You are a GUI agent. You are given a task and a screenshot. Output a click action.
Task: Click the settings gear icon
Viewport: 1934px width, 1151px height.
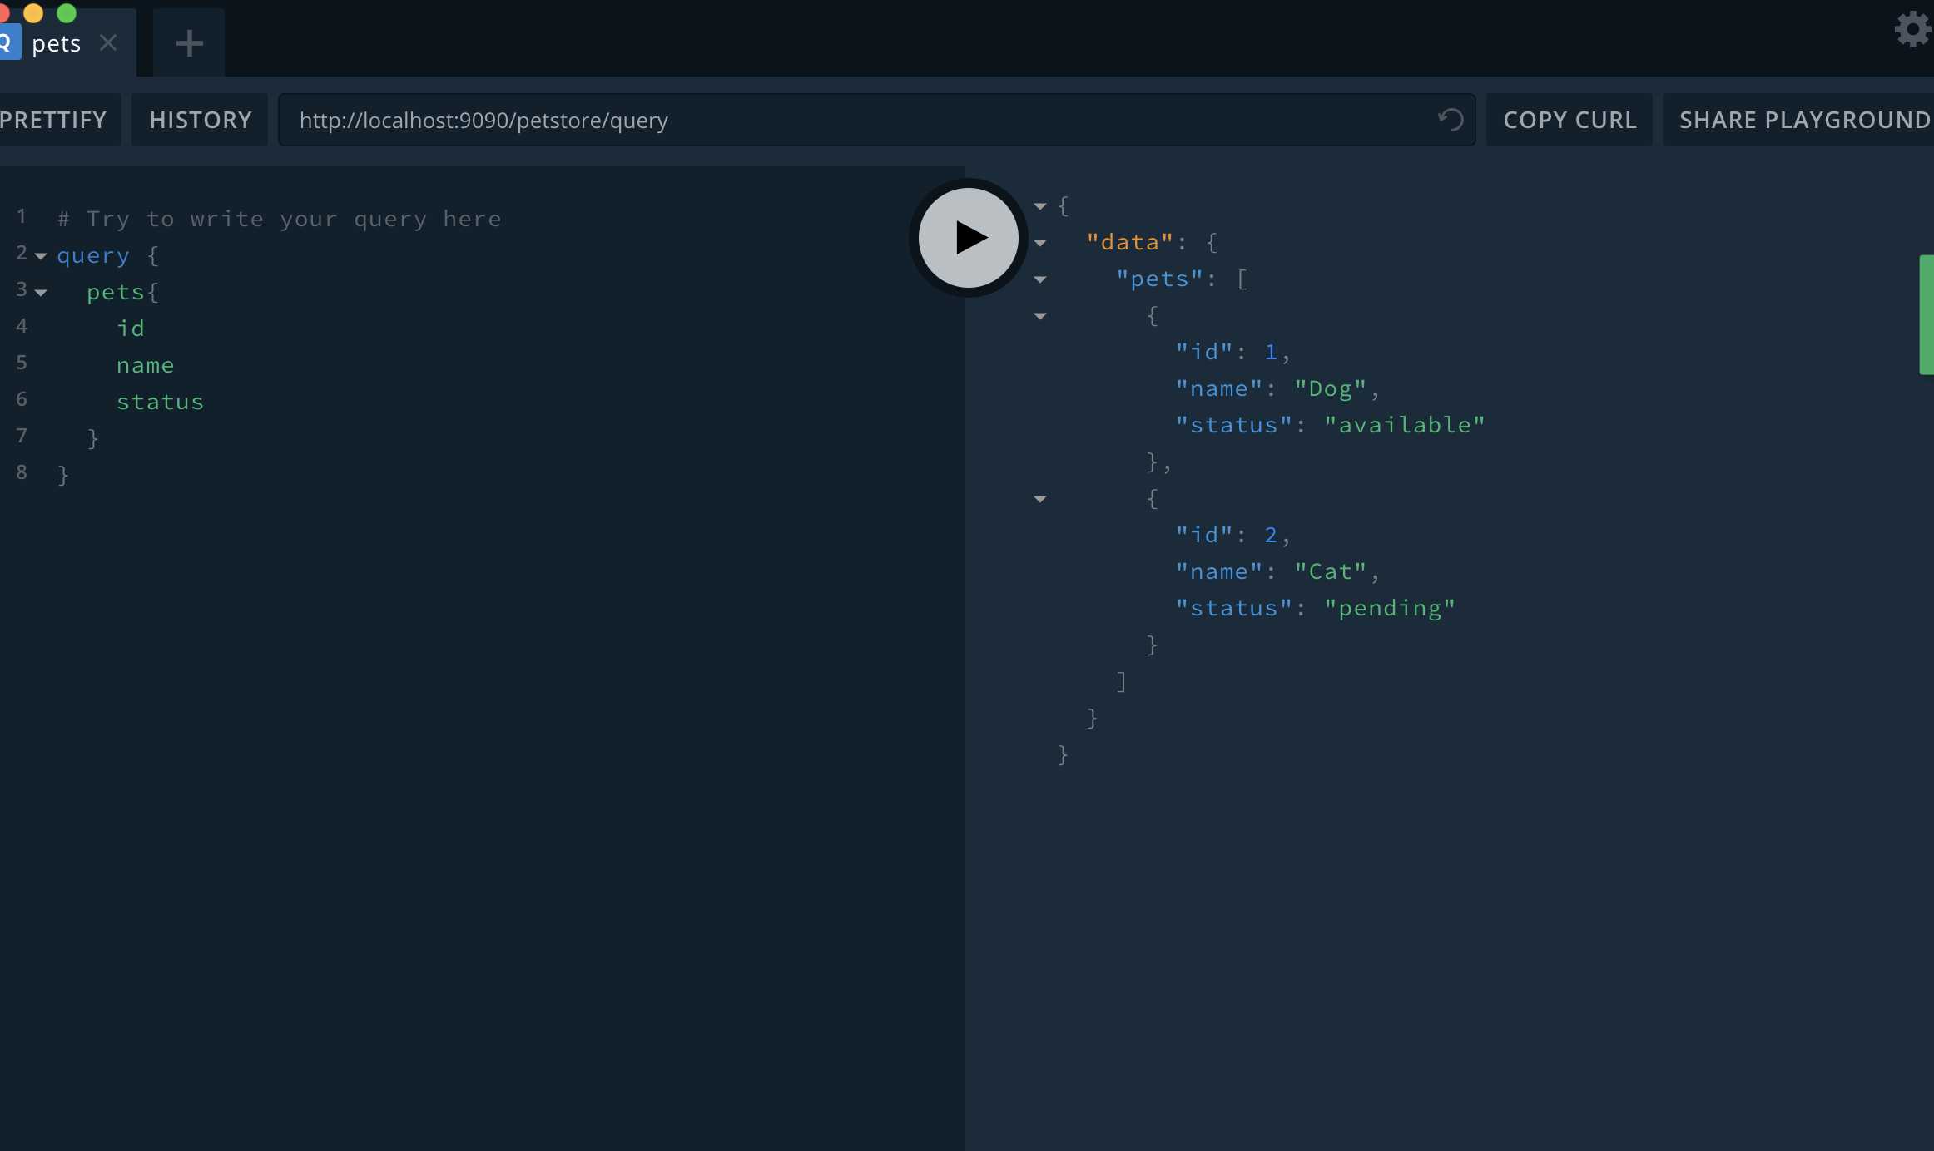(x=1912, y=37)
